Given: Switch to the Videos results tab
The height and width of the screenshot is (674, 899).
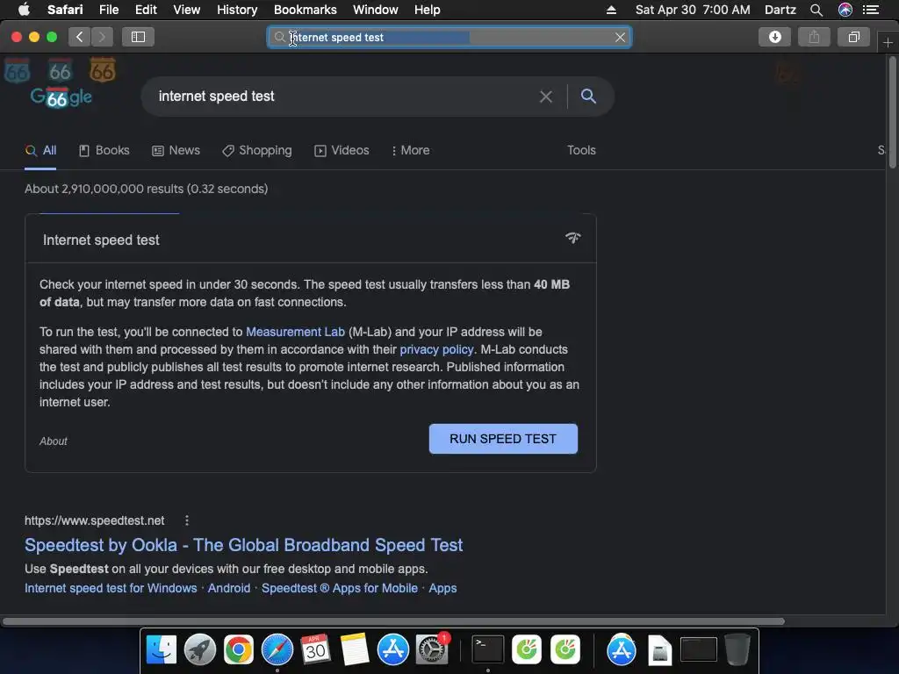Looking at the screenshot, I should (x=342, y=150).
